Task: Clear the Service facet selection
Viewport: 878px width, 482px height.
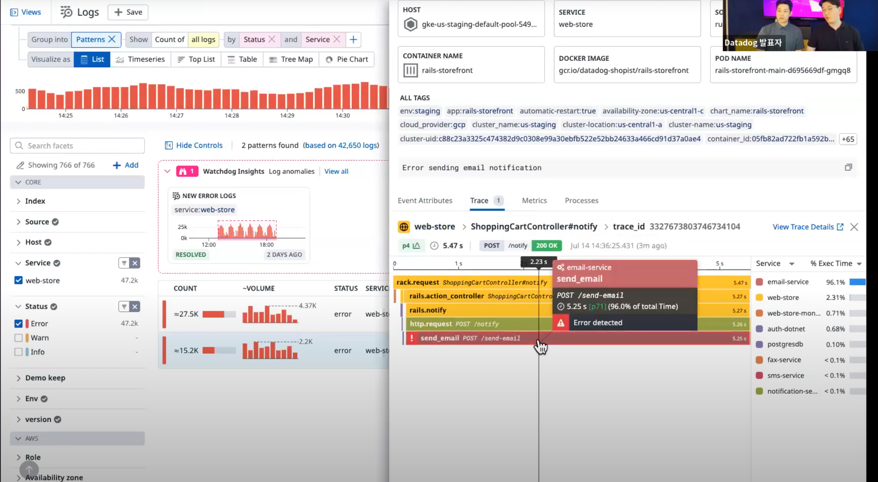Action: pos(135,263)
